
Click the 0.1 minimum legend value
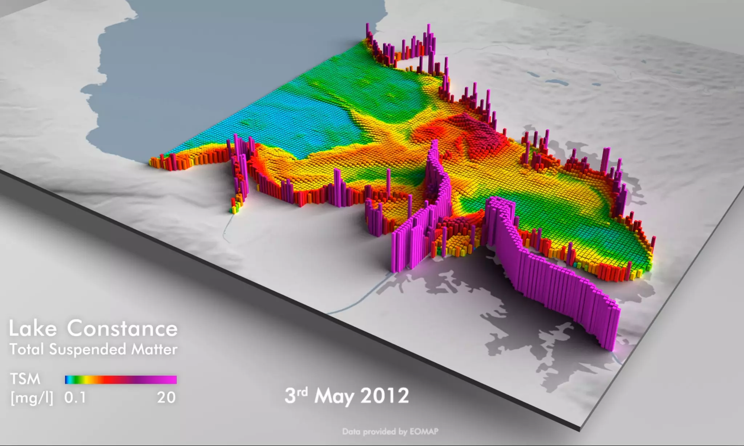pyautogui.click(x=75, y=398)
